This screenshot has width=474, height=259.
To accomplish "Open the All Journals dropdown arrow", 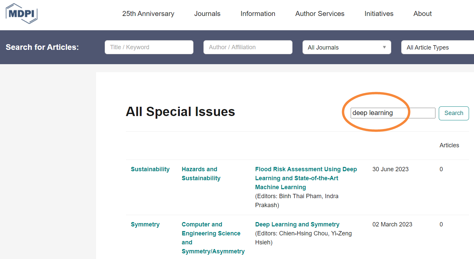I will coord(385,47).
